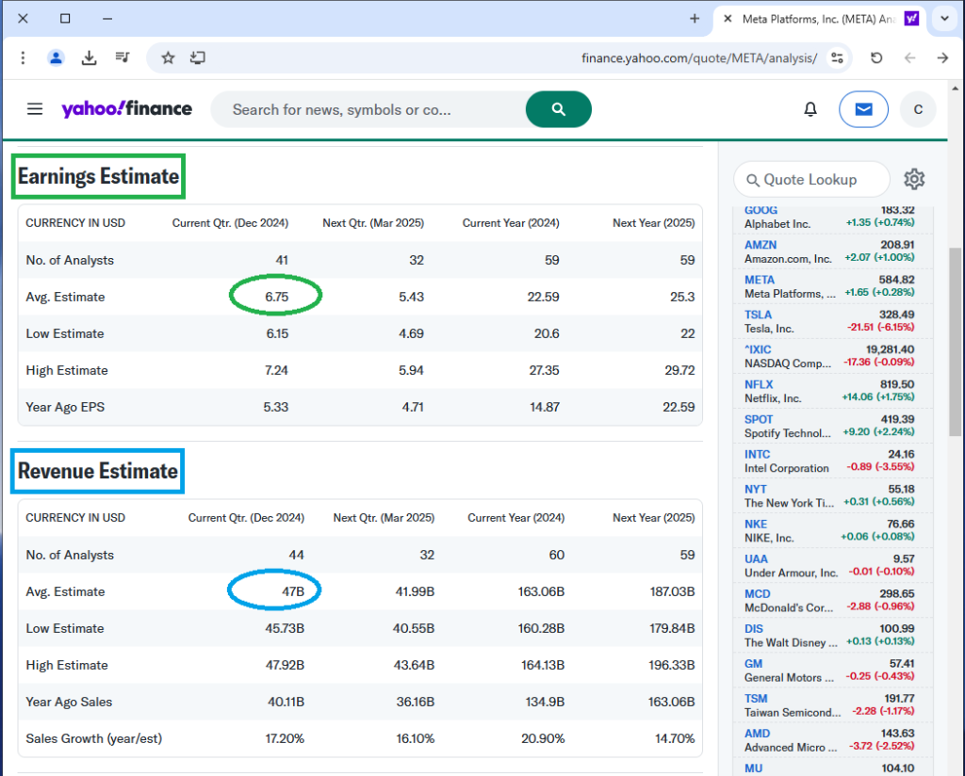Expand the tab search chevron

point(944,19)
